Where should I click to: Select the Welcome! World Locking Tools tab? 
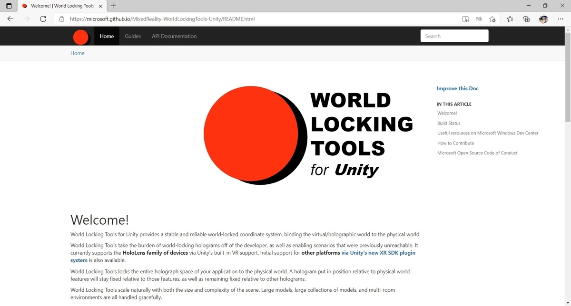(x=59, y=6)
